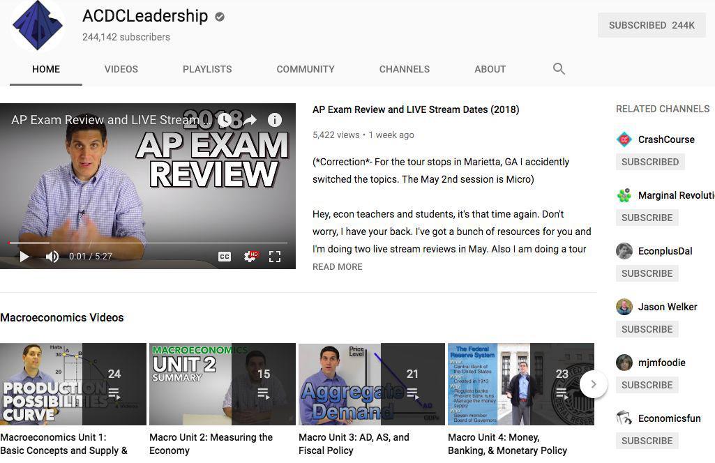The image size is (715, 463).
Task: Click the video title overlay in player
Action: coord(111,120)
